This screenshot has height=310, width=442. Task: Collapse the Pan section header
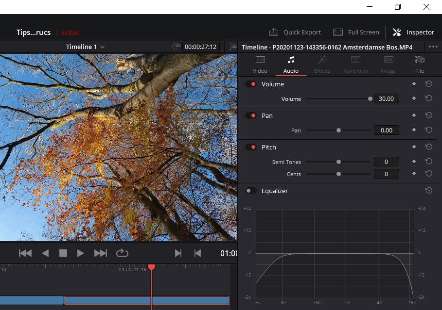(x=267, y=115)
